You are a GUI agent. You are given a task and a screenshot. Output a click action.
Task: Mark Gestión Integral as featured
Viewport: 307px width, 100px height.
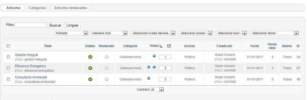pyautogui.click(x=107, y=57)
